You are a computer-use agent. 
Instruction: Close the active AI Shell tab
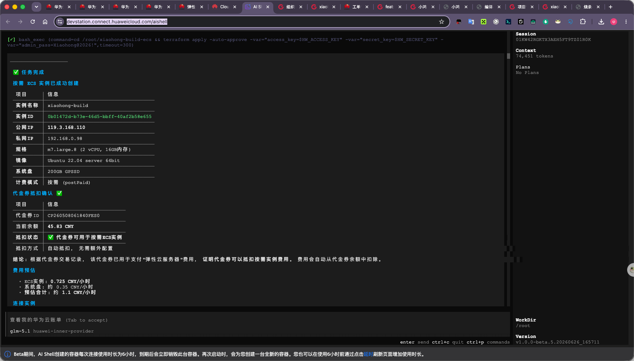[x=268, y=7]
